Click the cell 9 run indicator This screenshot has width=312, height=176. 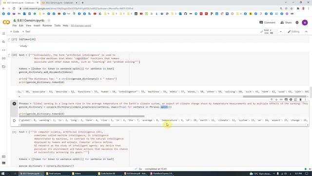pyautogui.click(x=14, y=132)
